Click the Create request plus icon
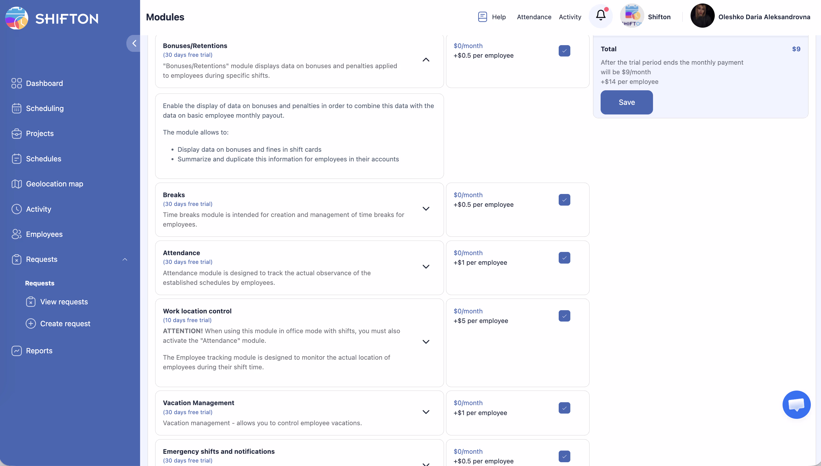 coord(31,324)
